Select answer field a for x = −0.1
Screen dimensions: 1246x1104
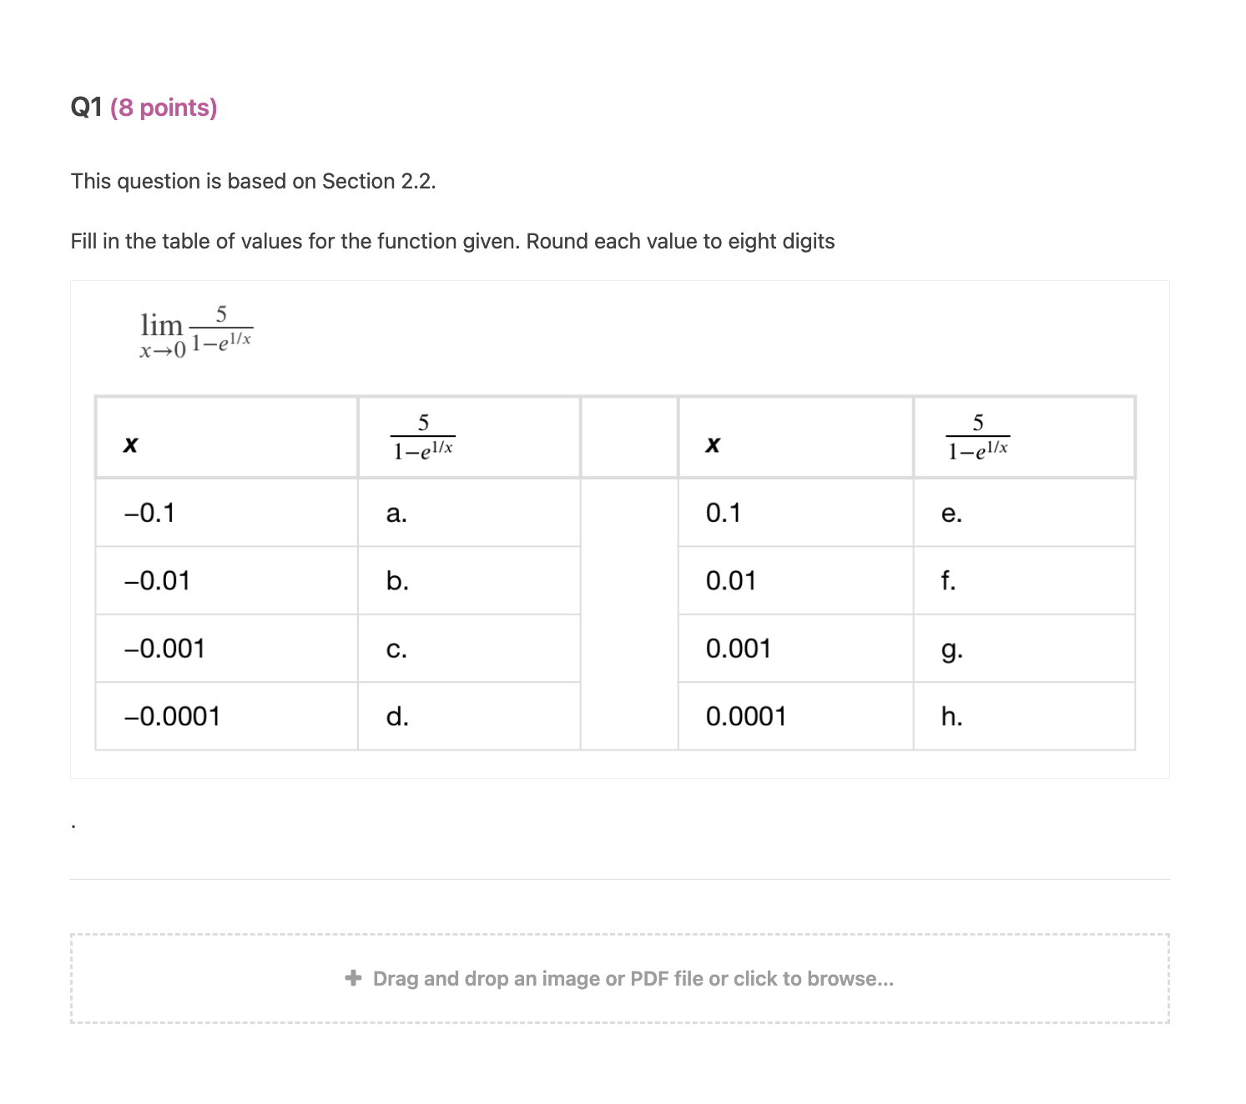(396, 514)
